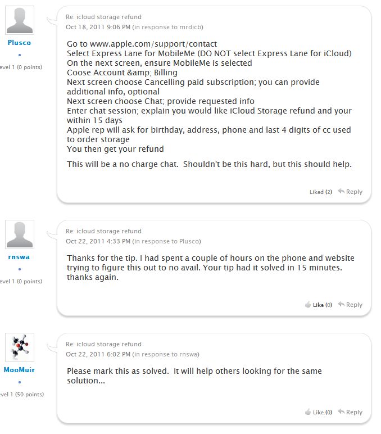
Task: Click "Liked (2)" on Plusco's post
Action: click(320, 192)
